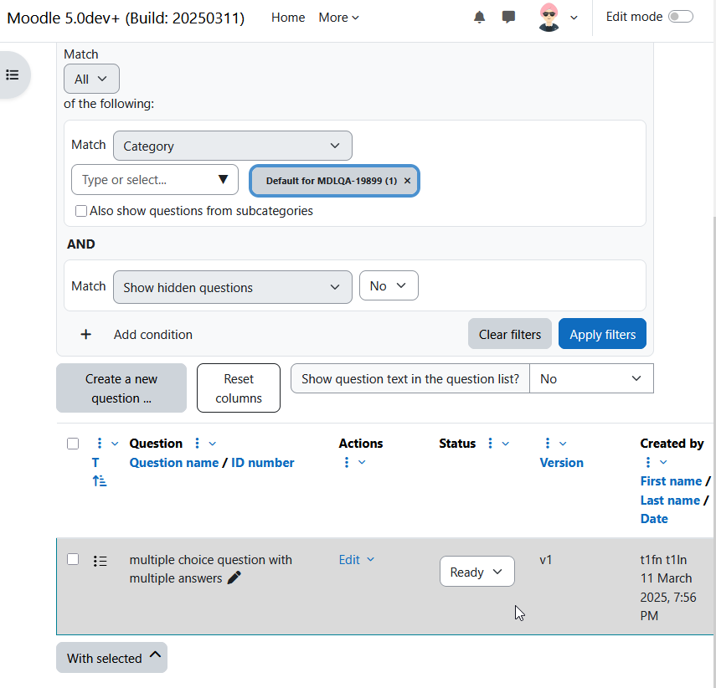Click the sort ascending icon under T

[99, 480]
